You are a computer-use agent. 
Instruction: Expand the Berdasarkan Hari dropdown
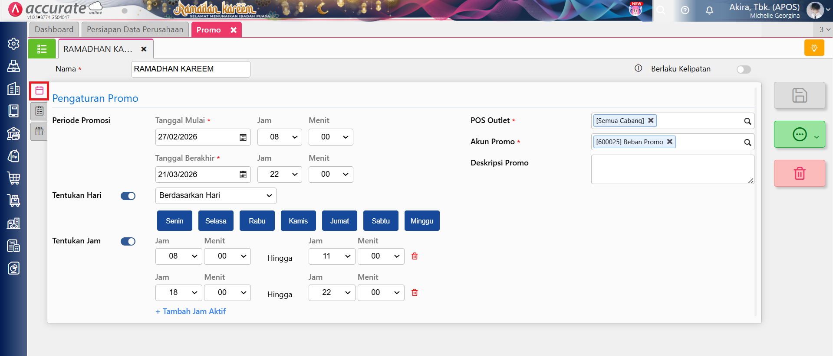pos(215,196)
